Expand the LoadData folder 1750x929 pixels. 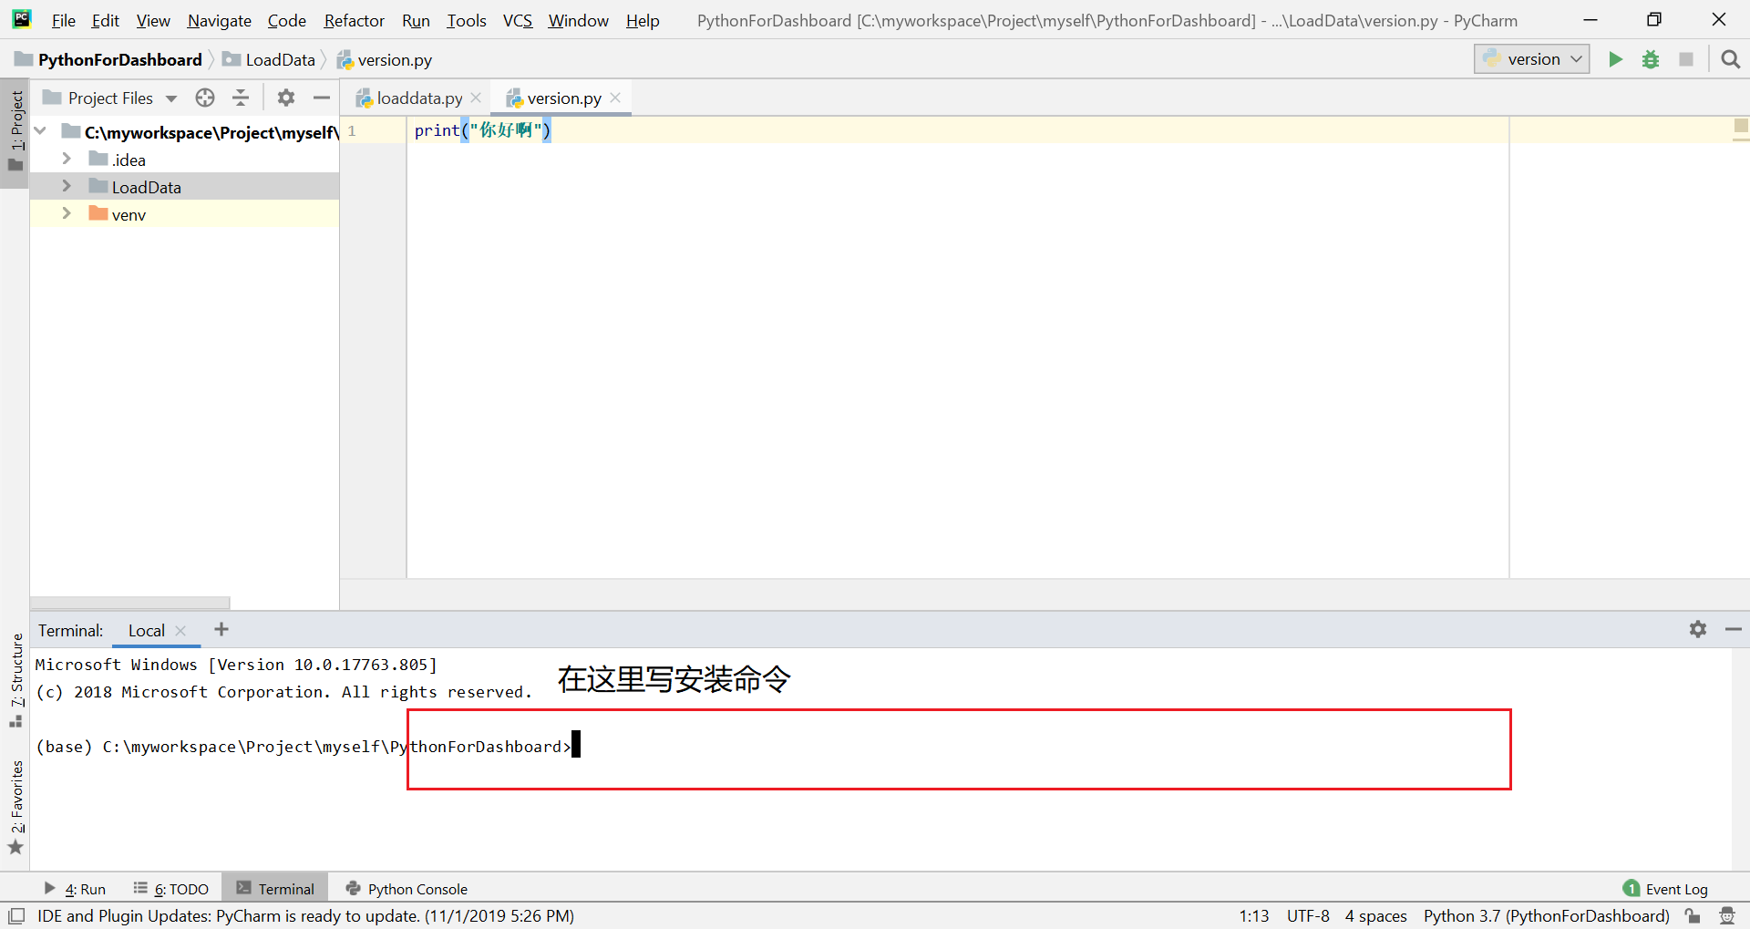[x=67, y=186]
